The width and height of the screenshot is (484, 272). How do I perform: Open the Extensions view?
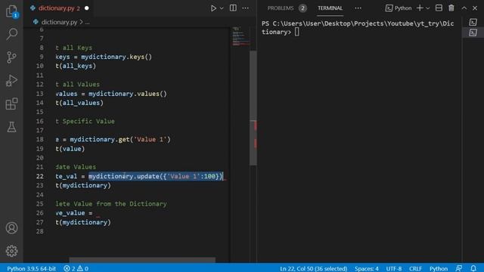pos(12,104)
